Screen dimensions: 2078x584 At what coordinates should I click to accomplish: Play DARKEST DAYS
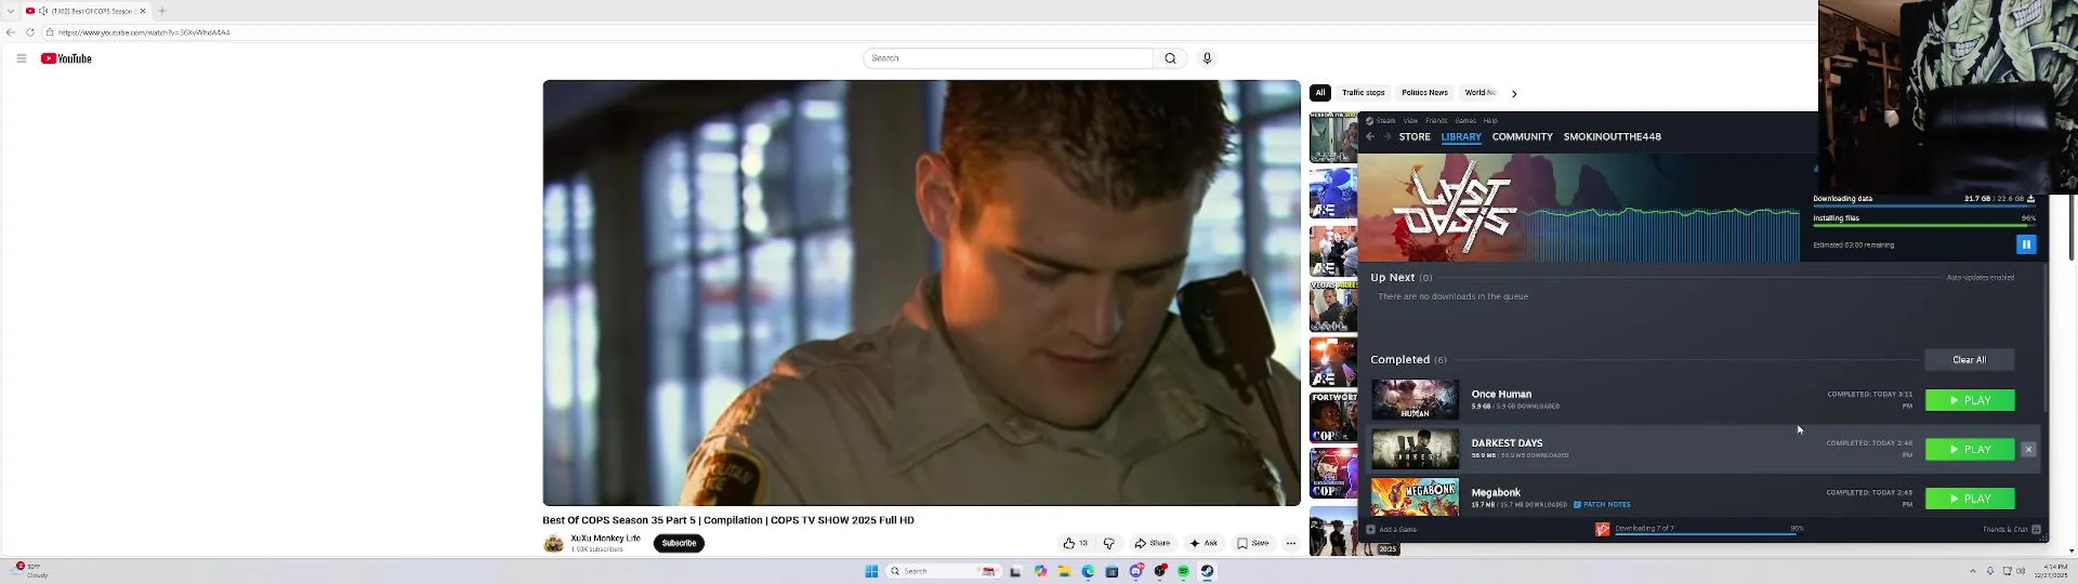pyautogui.click(x=1970, y=449)
